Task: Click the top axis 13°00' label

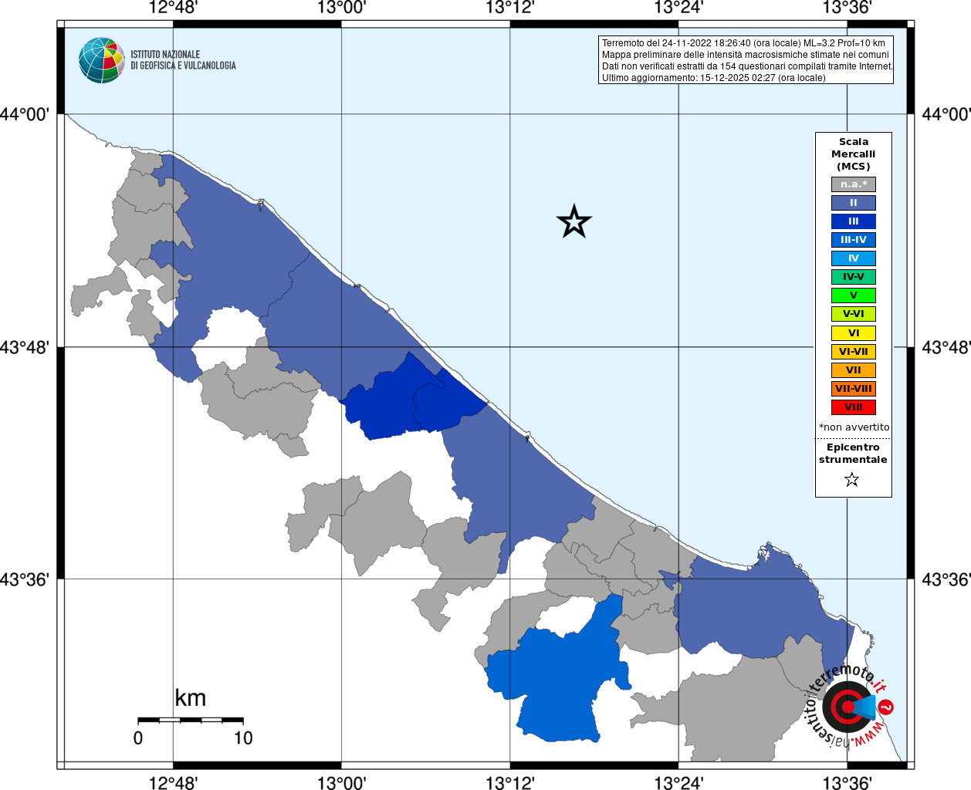Action: click(x=341, y=8)
